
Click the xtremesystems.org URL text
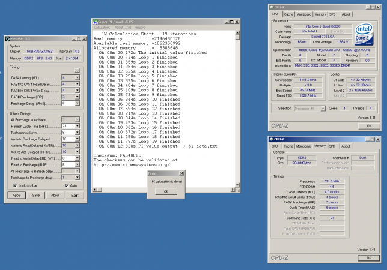point(132,165)
